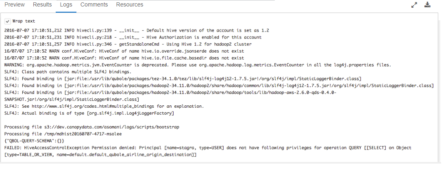This screenshot has height=179, width=448.
Task: Toggle the Wrap text checkbox
Action: (x=7, y=21)
